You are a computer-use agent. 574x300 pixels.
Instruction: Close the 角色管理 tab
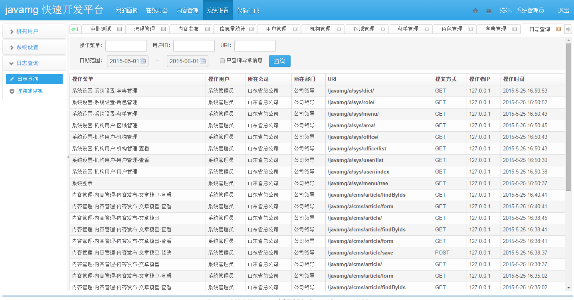[x=471, y=29]
